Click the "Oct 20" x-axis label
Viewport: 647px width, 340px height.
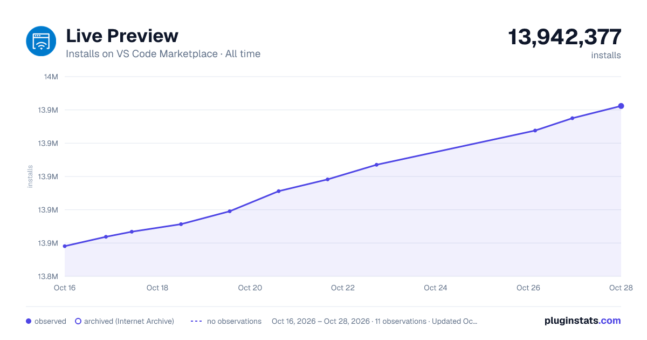[250, 288]
